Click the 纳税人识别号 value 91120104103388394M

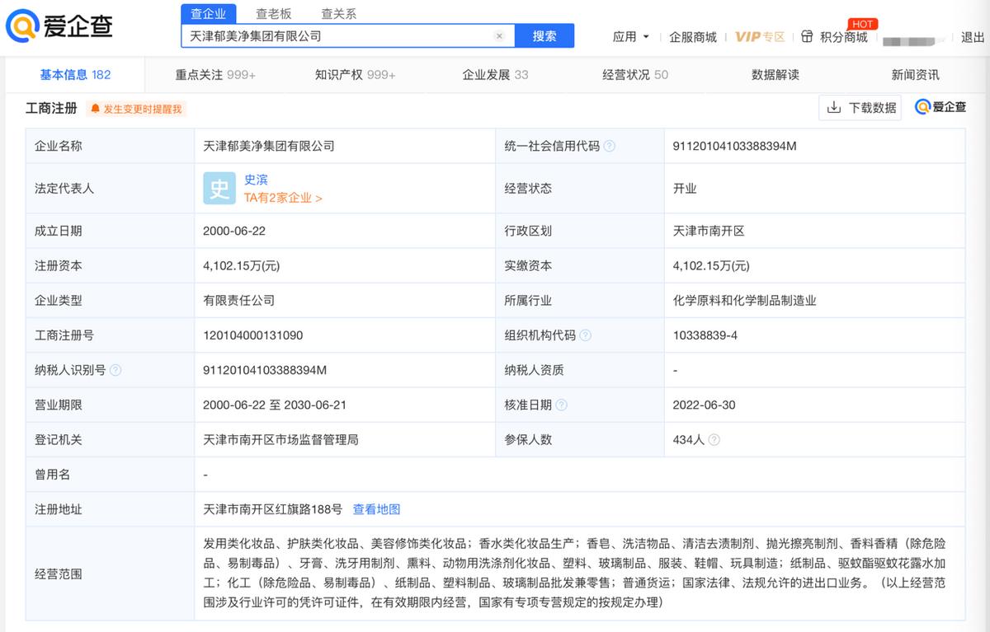tap(265, 370)
